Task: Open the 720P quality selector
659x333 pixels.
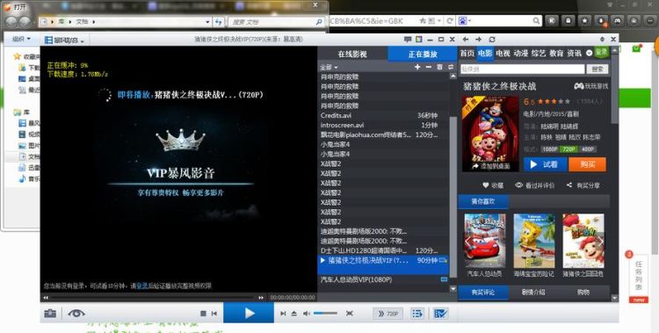Action: pos(387,314)
